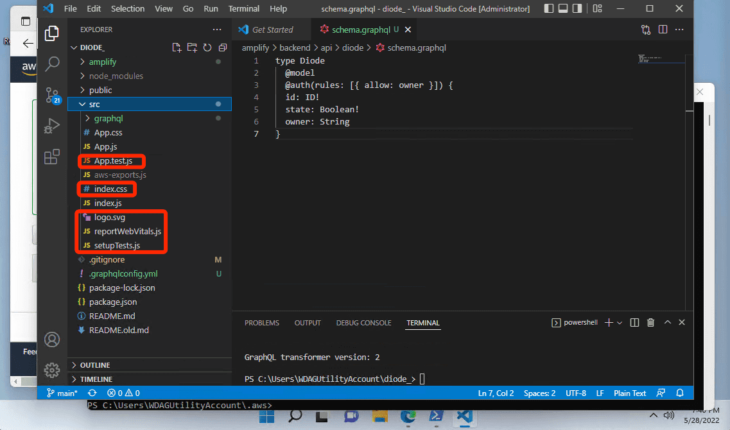Image resolution: width=730 pixels, height=430 pixels.
Task: Close the schema.graphql tab
Action: click(408, 30)
